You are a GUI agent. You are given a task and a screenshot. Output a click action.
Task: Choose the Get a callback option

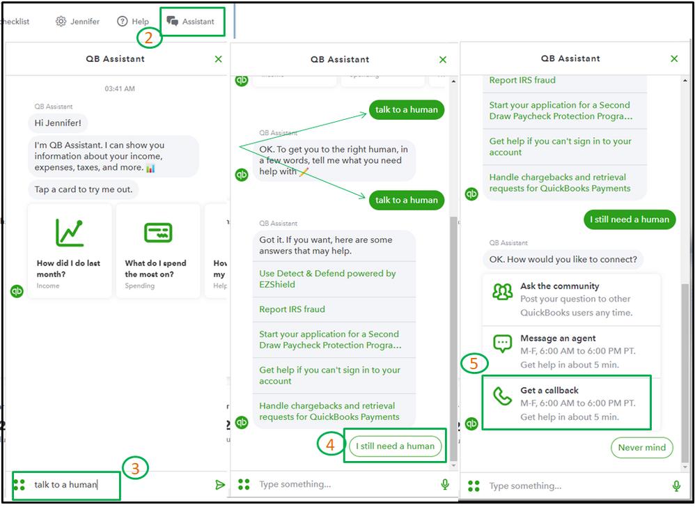coord(571,403)
